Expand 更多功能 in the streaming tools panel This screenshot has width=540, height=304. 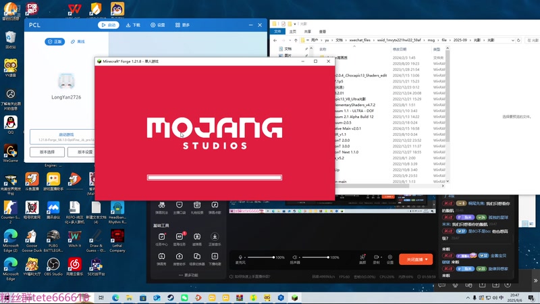(188, 275)
